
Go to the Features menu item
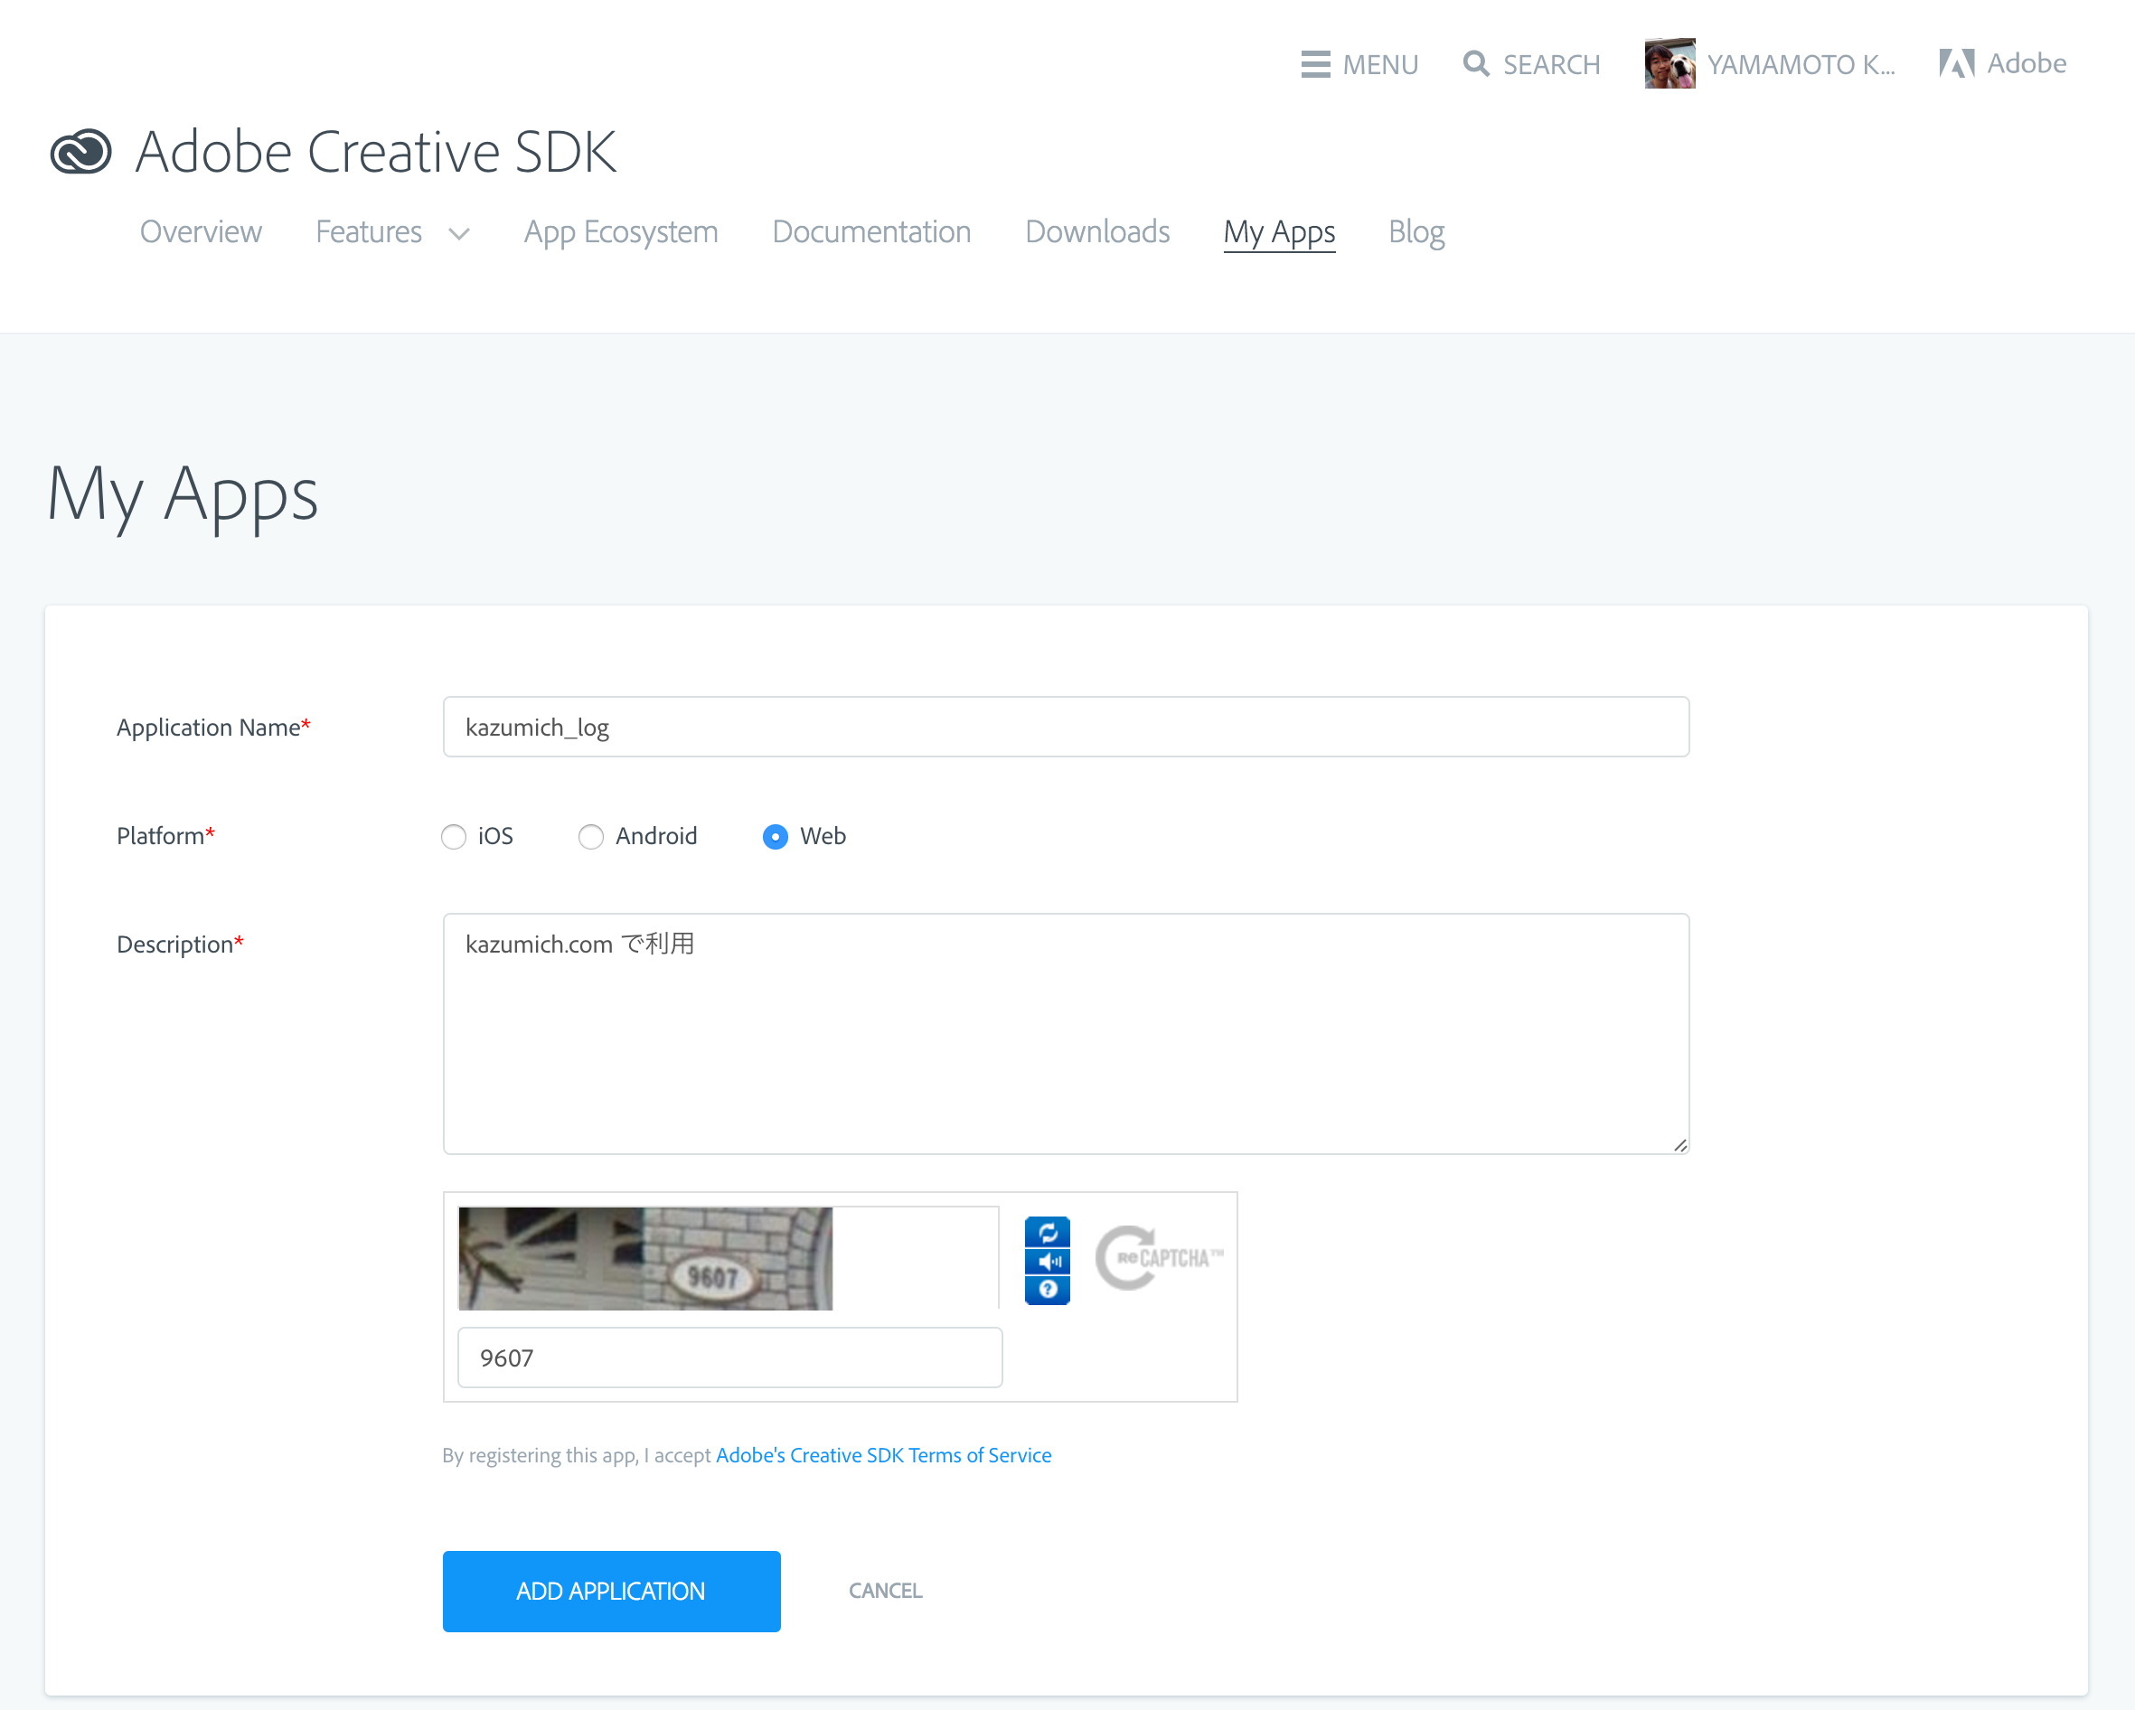point(369,231)
